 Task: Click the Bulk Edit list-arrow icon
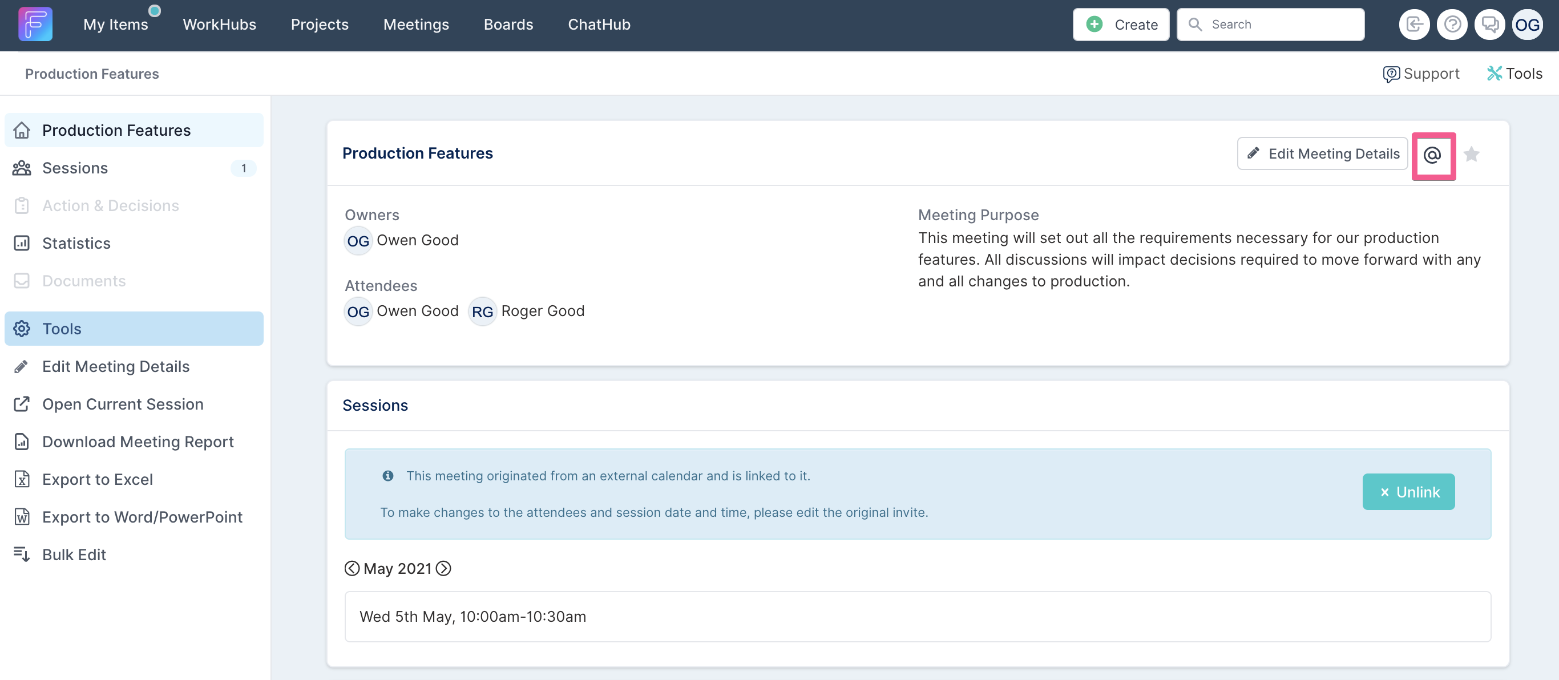(22, 554)
